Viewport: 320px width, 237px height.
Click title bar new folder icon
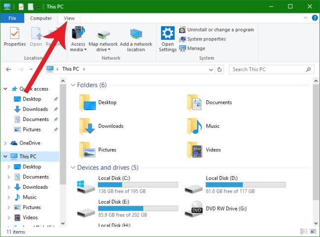(31, 7)
